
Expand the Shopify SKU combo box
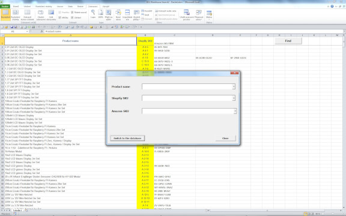(234, 98)
